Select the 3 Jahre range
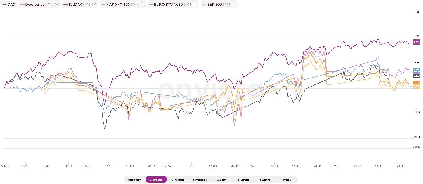Image resolution: width=423 pixels, height=184 pixels. click(244, 180)
